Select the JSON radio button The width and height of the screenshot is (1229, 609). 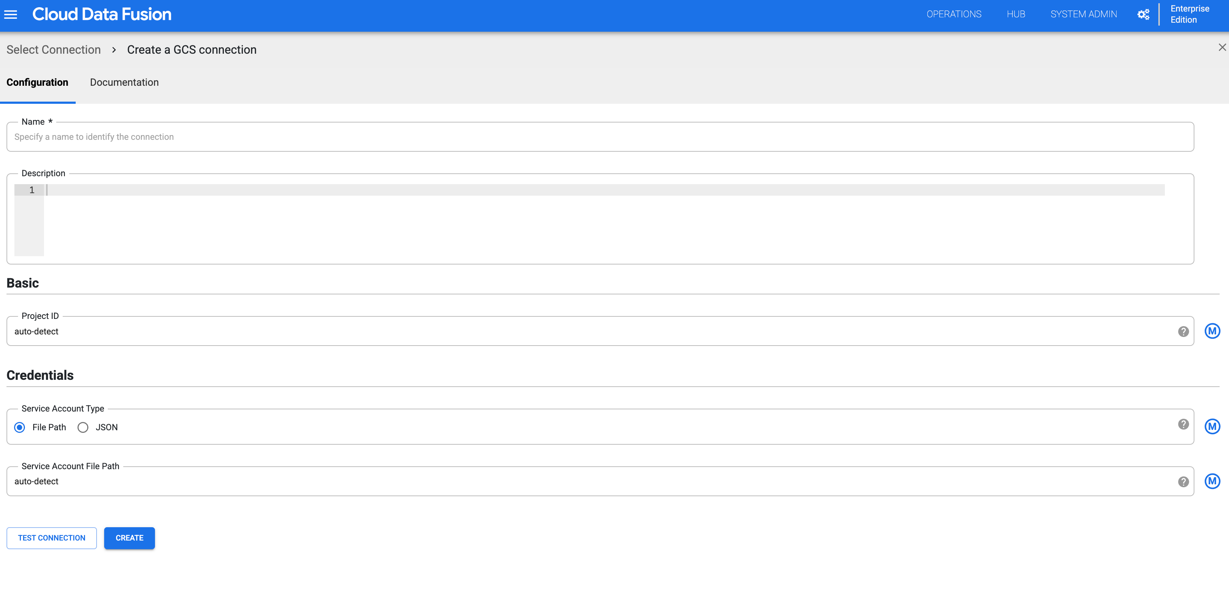coord(84,427)
